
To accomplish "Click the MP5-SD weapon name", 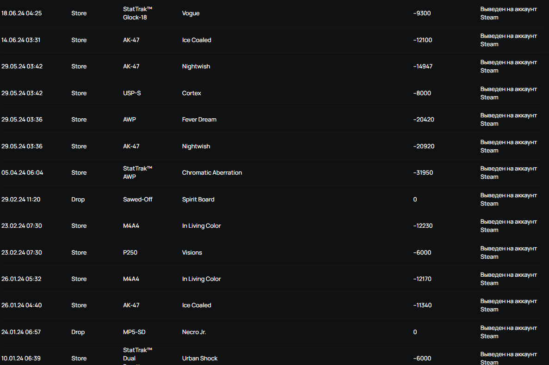I will tap(134, 332).
